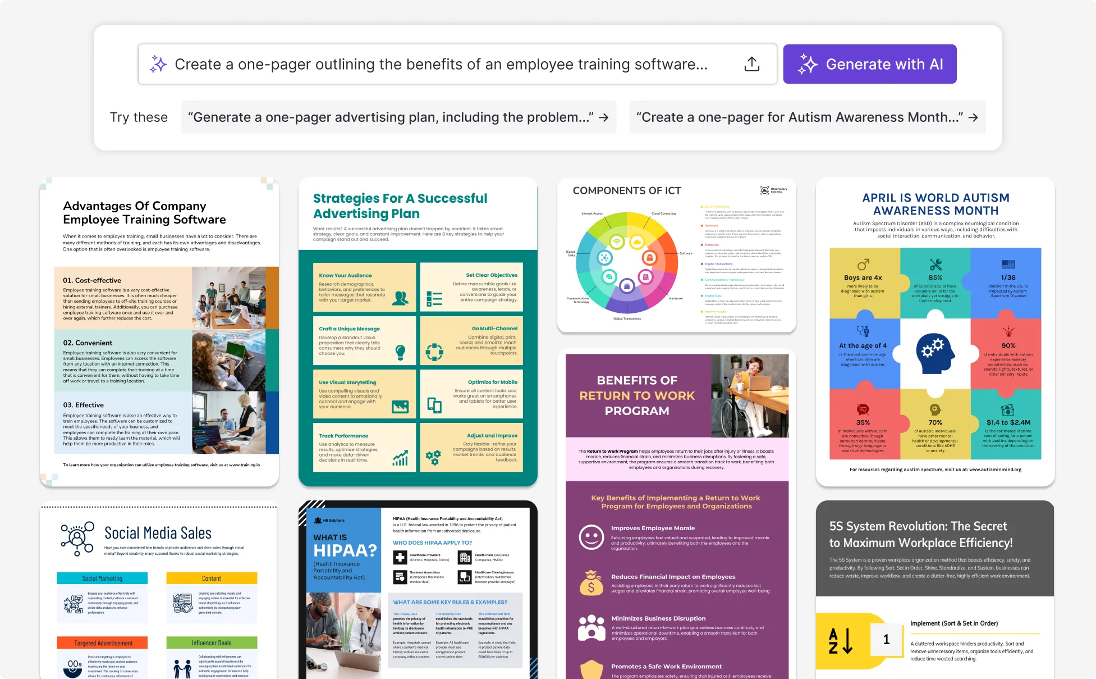Click the sparkle icon inside the prompt field
1096x679 pixels.
pos(159,64)
